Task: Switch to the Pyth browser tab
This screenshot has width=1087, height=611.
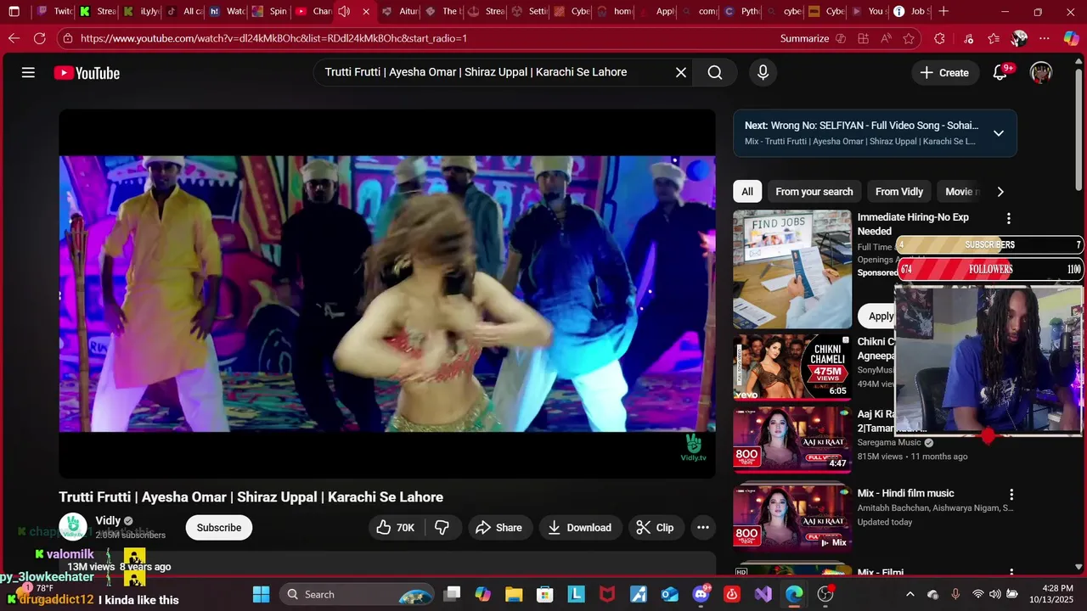Action: pos(741,12)
